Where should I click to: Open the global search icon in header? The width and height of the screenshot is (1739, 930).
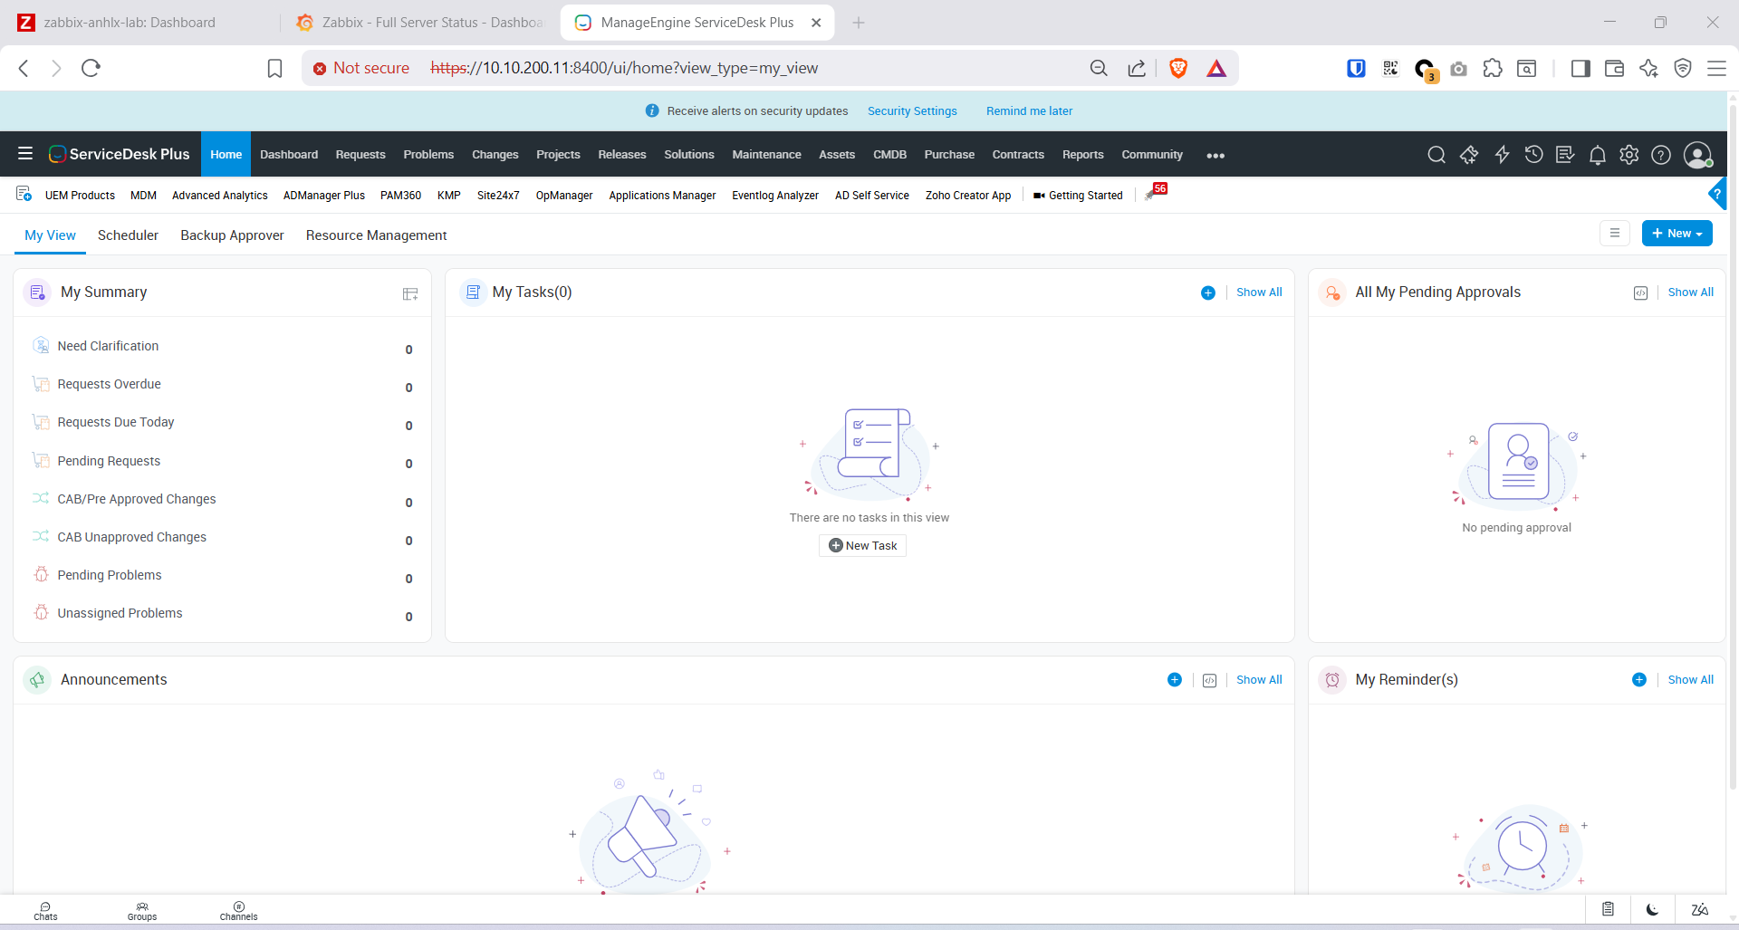pos(1436,155)
